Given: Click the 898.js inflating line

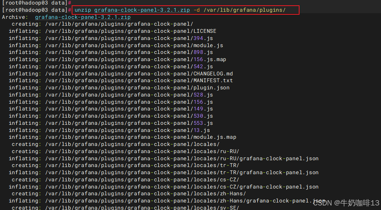Looking at the screenshot, I should click(x=111, y=52).
